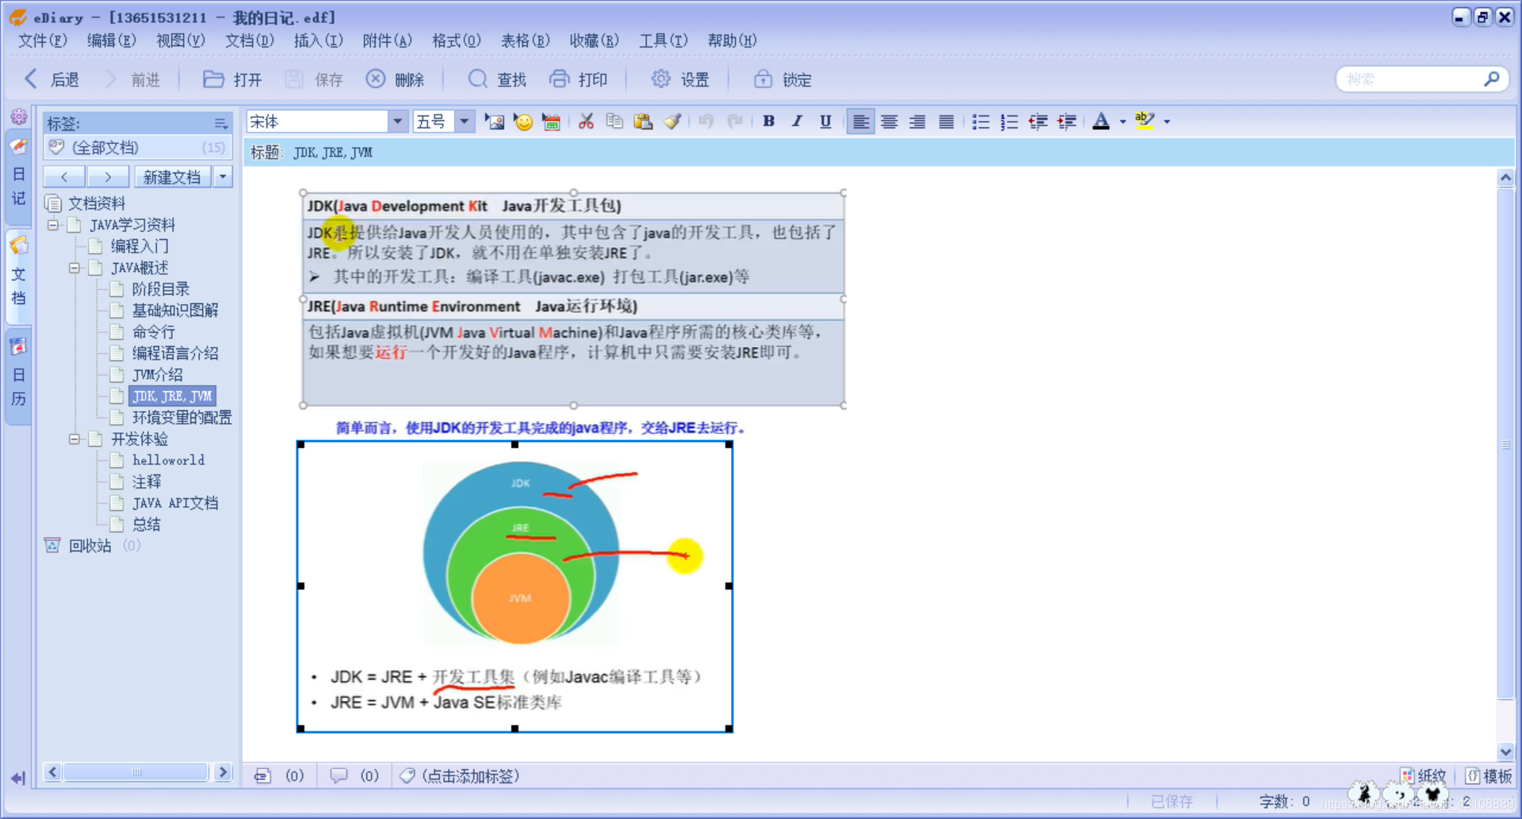The image size is (1522, 819).
Task: Toggle bold formatting
Action: (768, 121)
